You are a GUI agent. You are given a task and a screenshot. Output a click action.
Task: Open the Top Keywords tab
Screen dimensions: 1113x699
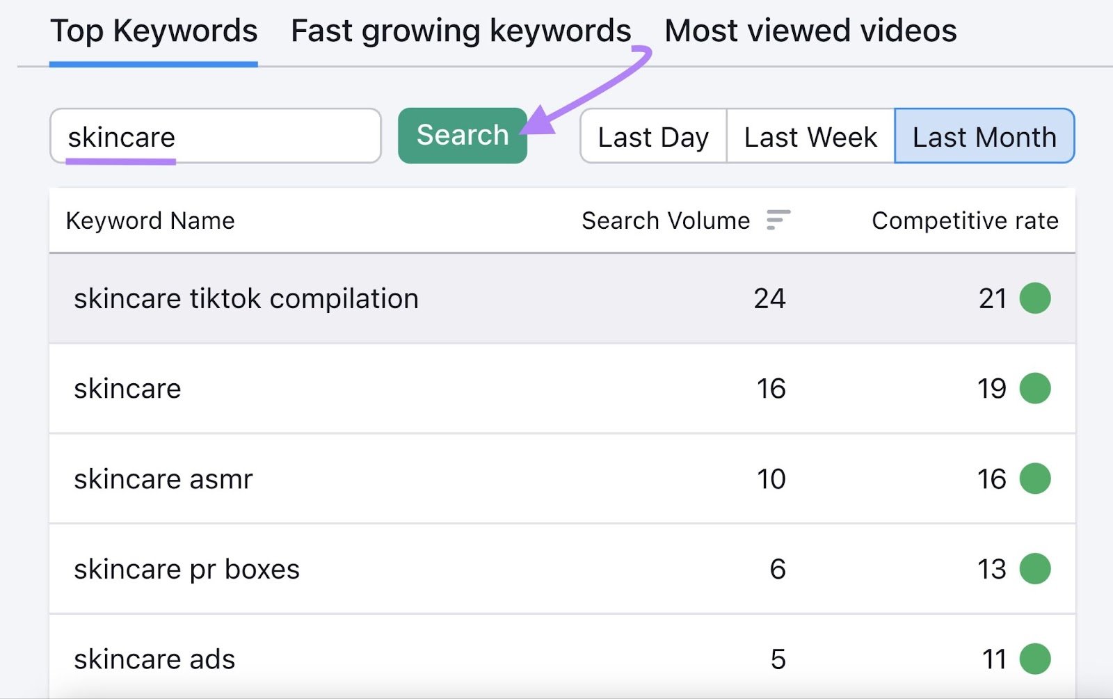(154, 31)
